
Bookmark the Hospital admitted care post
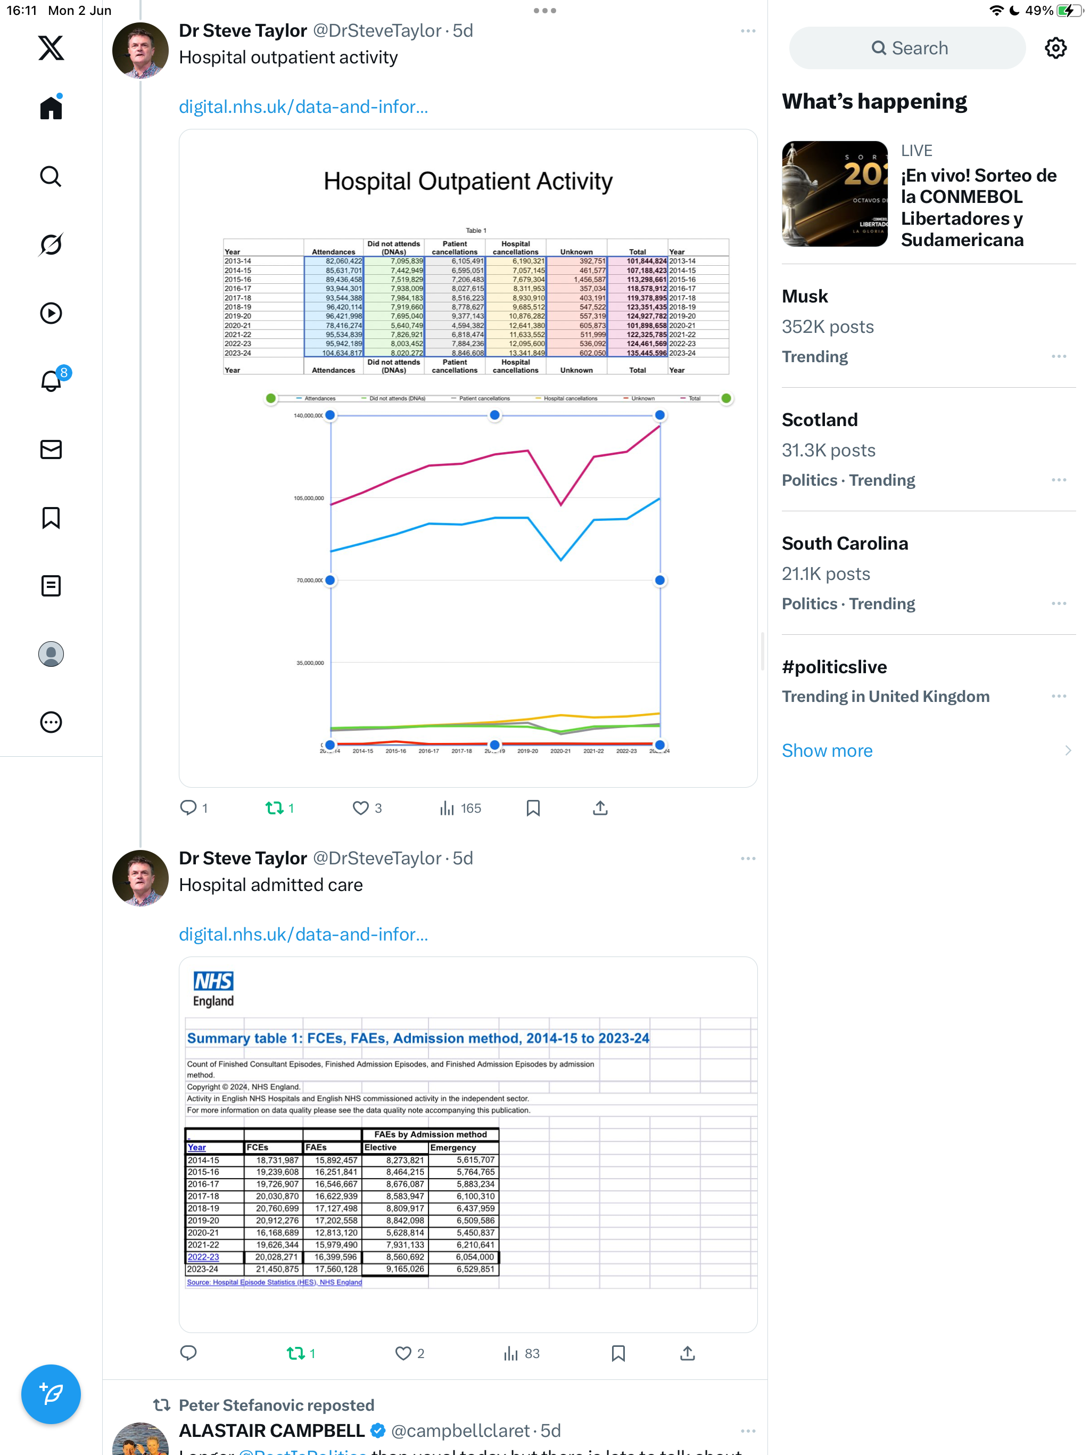618,1353
